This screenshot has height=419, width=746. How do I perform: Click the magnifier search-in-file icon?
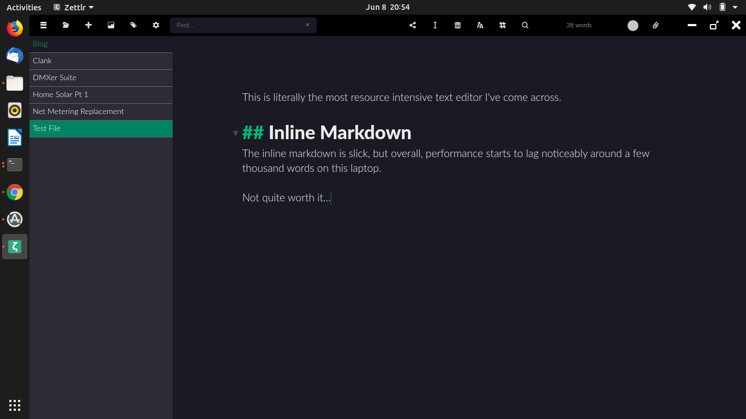[525, 25]
